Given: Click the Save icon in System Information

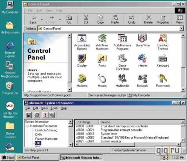Looking at the screenshot, I should pos(29,115).
